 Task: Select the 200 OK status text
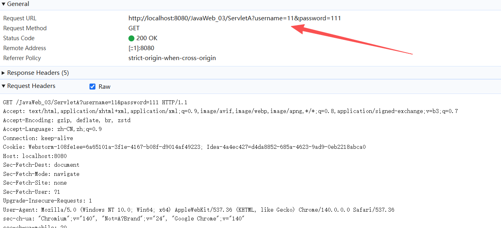(147, 38)
